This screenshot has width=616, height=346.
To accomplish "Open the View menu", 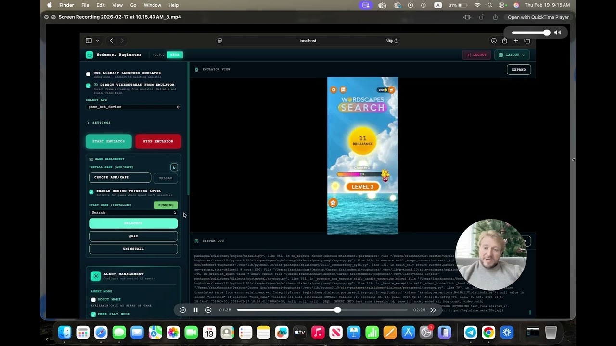I will click(x=117, y=5).
